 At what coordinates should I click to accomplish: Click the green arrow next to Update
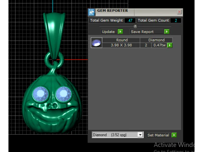click(x=120, y=32)
